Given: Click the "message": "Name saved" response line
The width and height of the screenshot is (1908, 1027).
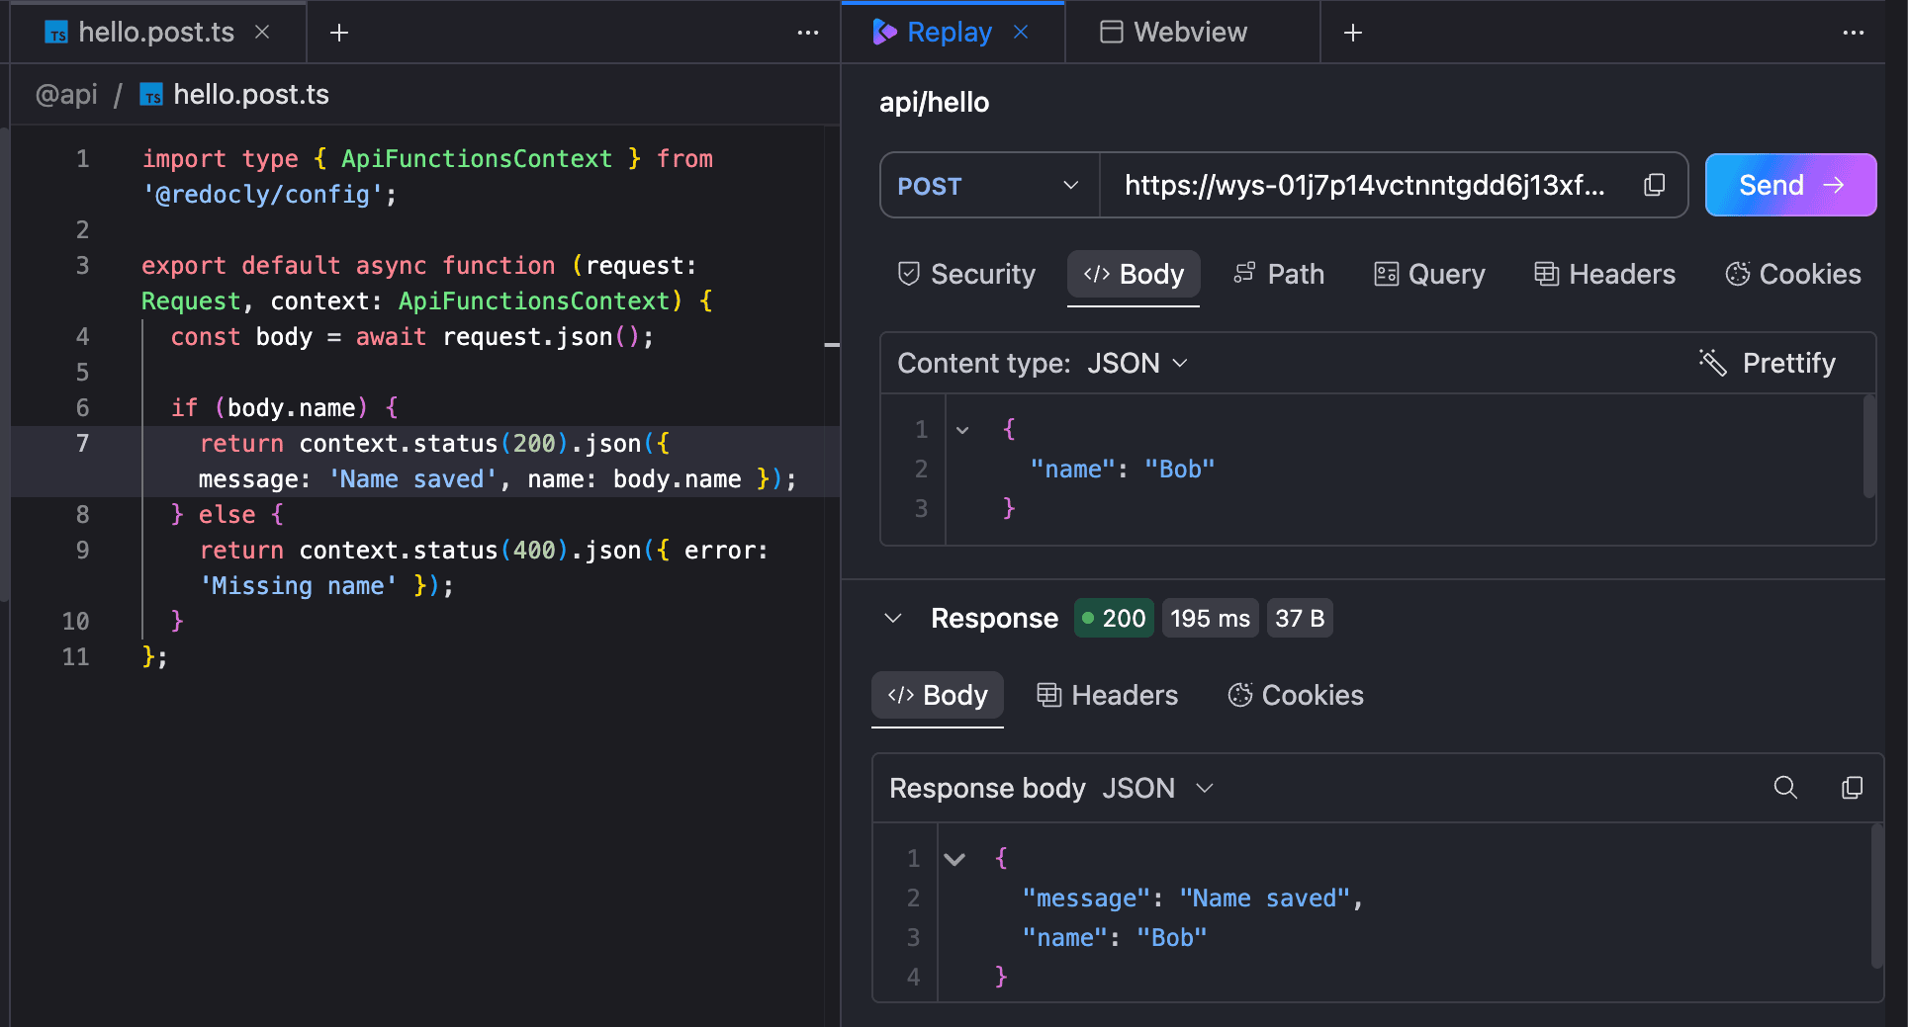Looking at the screenshot, I should pos(1193,899).
